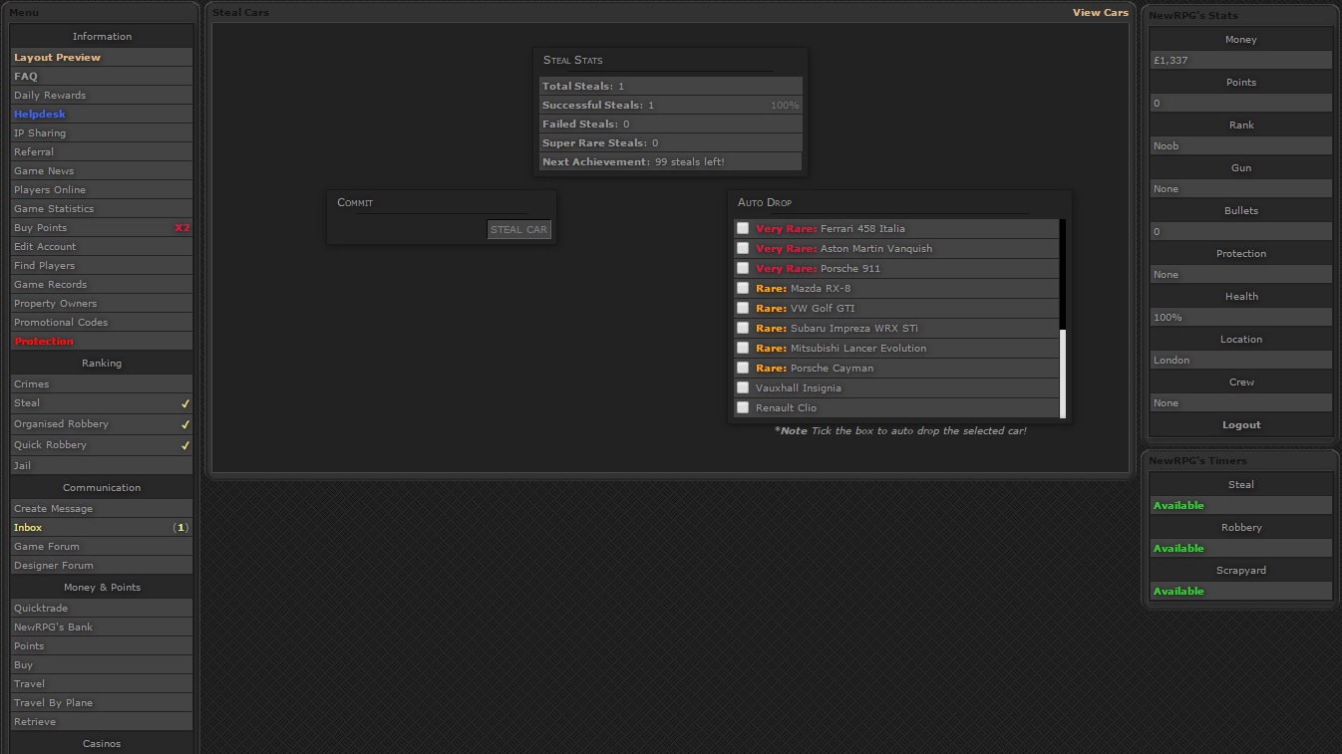The height and width of the screenshot is (754, 1342).
Task: Click the Steal Car button
Action: pyautogui.click(x=518, y=229)
